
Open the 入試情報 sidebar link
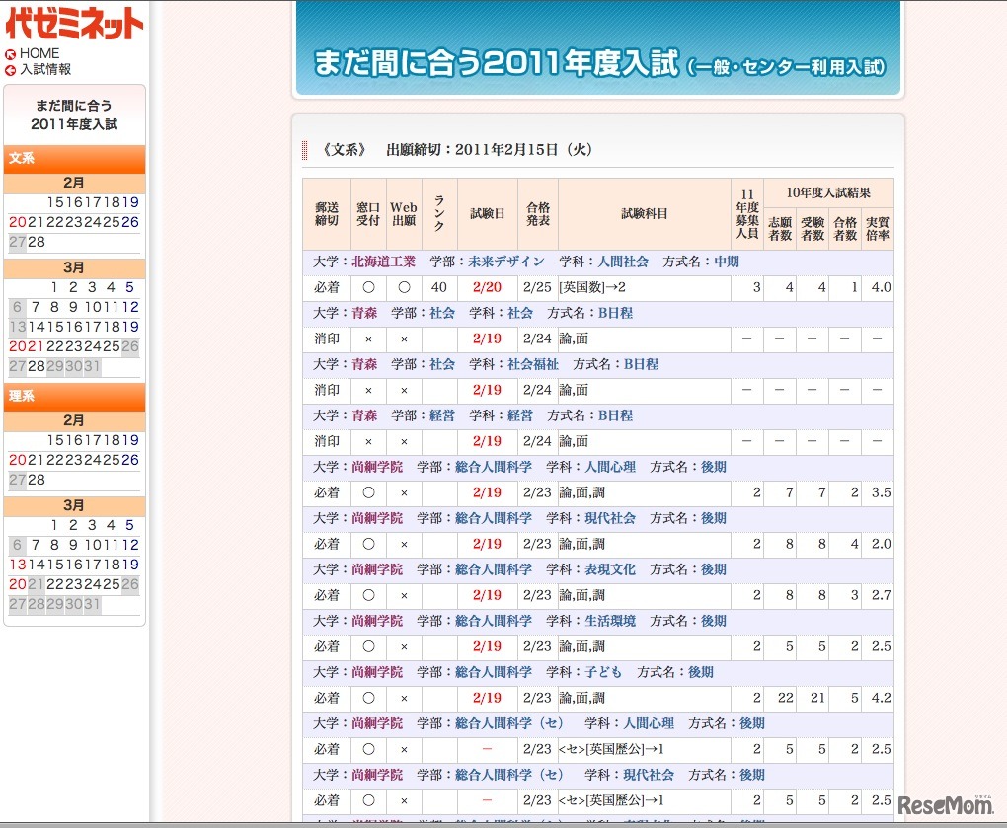[45, 70]
